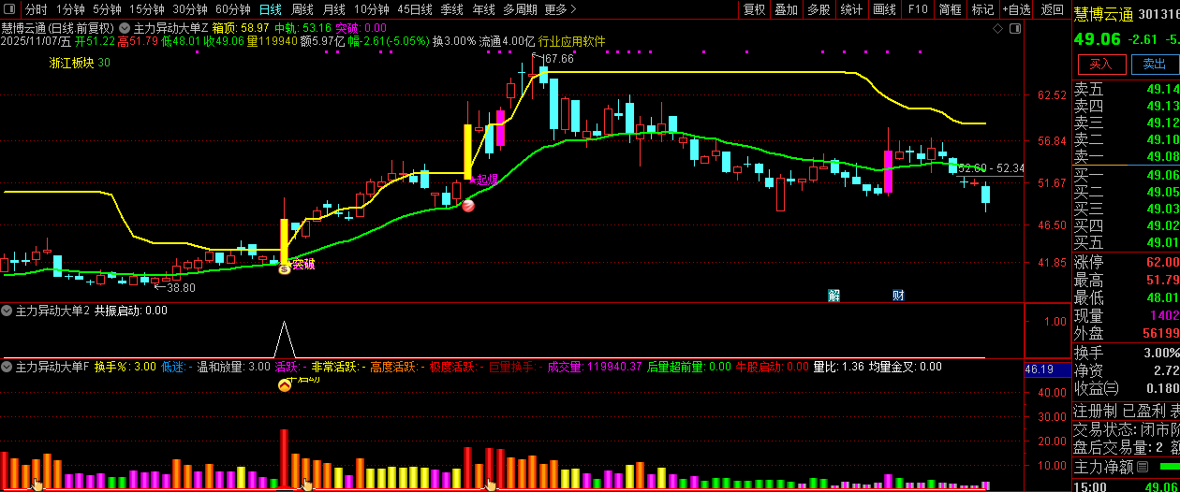Switch to 分时 intraday chart
Image resolution: width=1180 pixels, height=492 pixels.
click(x=36, y=9)
